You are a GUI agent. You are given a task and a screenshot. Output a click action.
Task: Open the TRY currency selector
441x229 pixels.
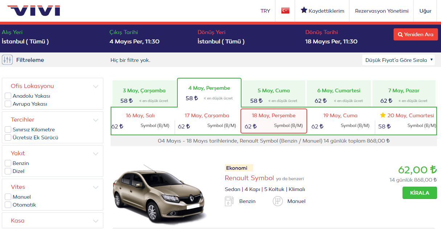coord(265,11)
